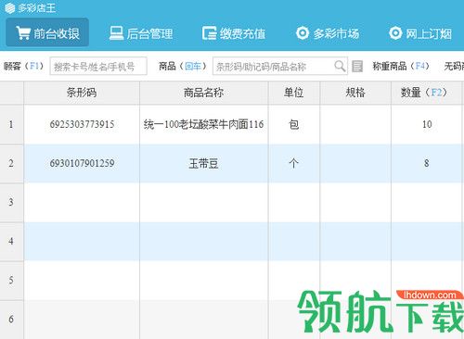Focus the customer search field
Image resolution: width=464 pixels, height=339 pixels.
click(98, 66)
